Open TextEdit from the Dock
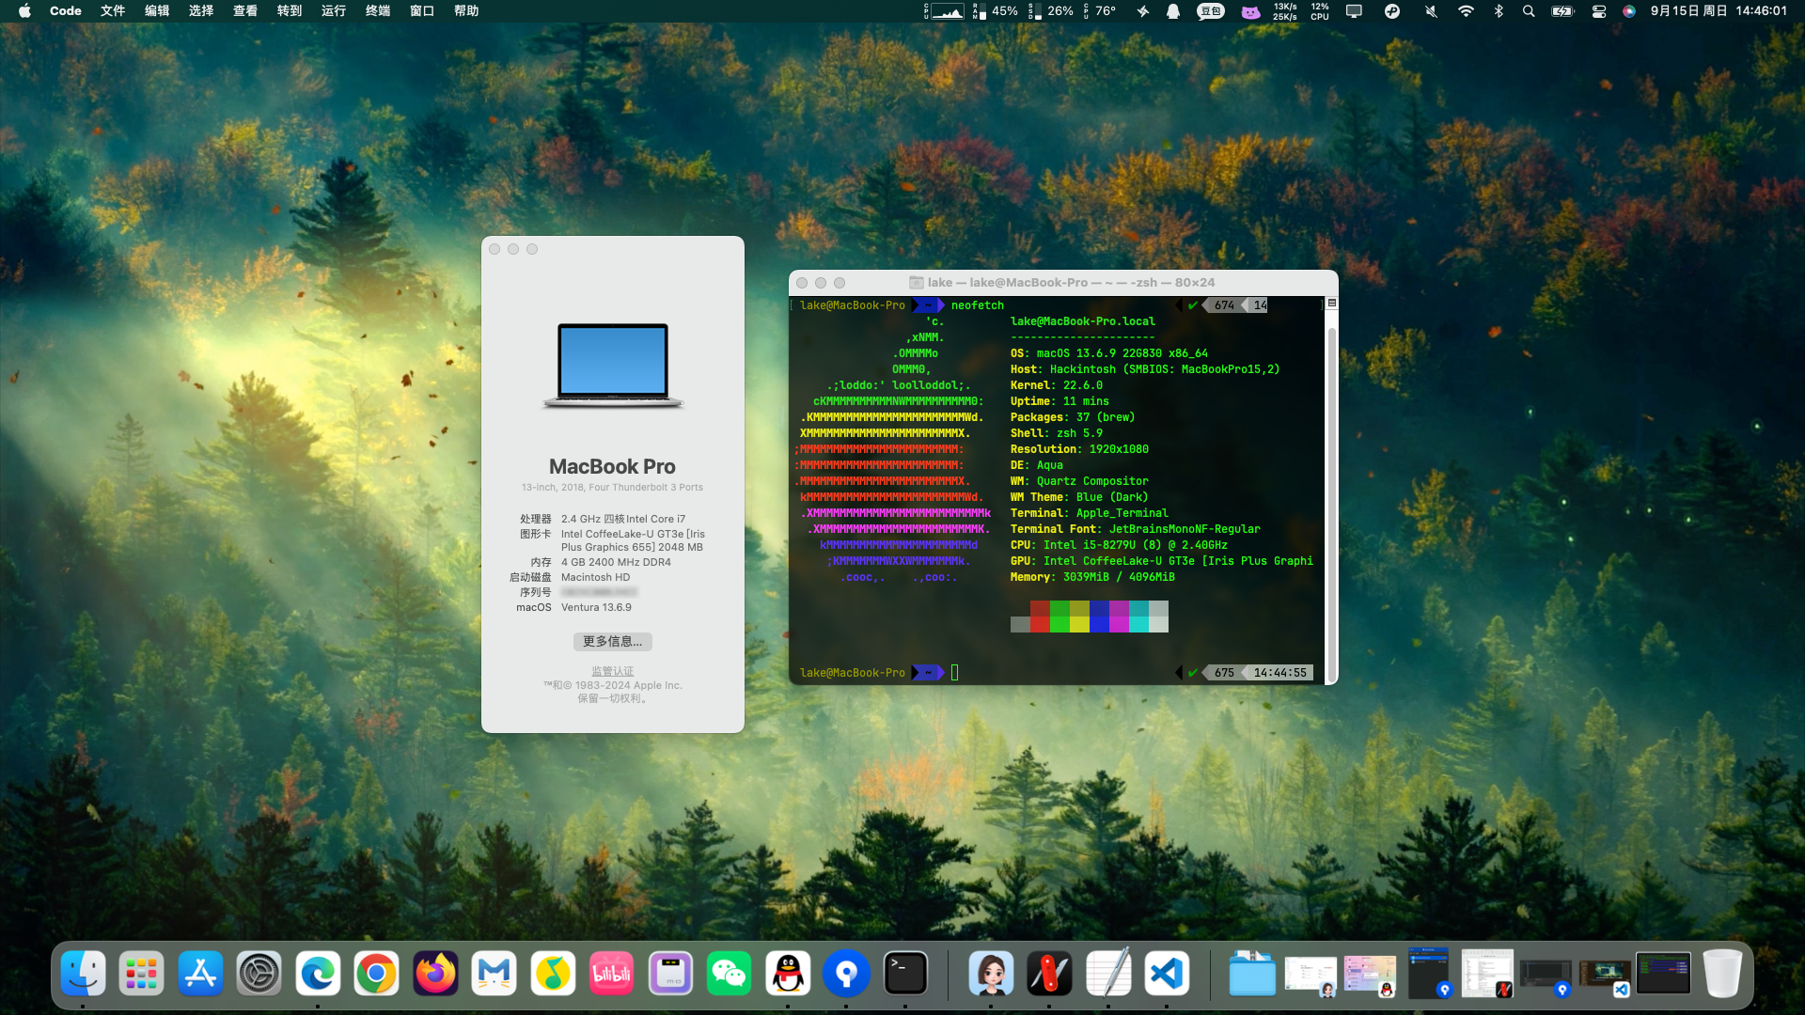 (1108, 975)
